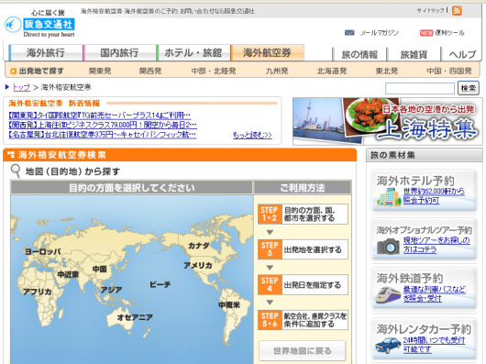This screenshot has width=486, height=364.
Task: Open the 便利ツール link
Action: point(449,33)
